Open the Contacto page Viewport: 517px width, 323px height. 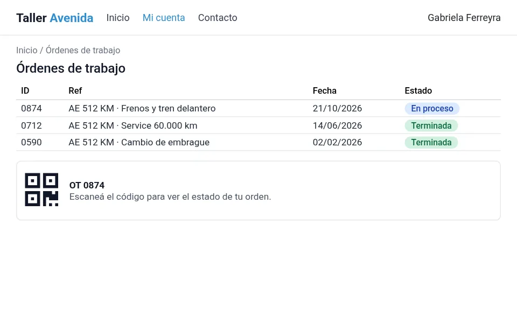point(218,18)
